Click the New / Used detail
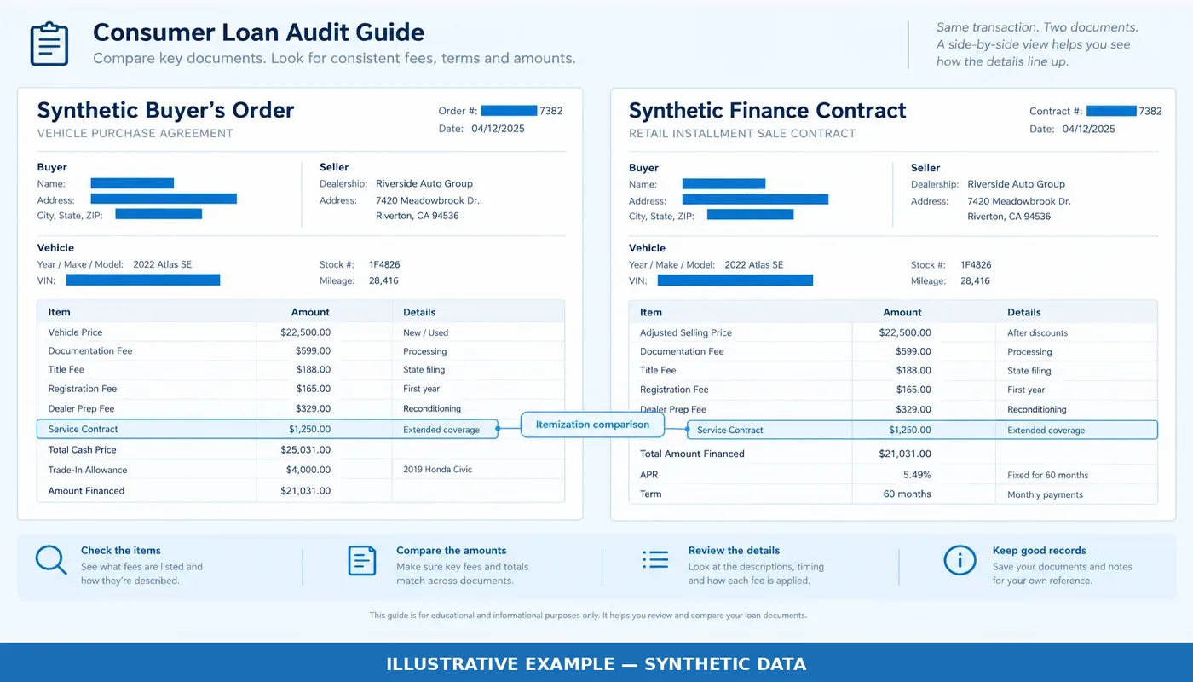Screen dimensions: 1193x682 pyautogui.click(x=425, y=332)
